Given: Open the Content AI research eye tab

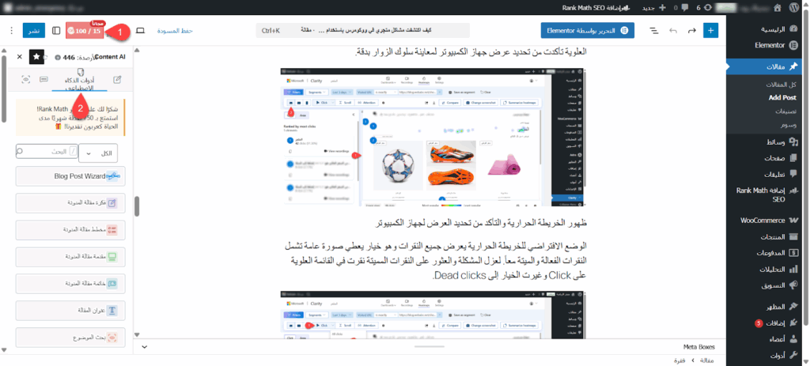Looking at the screenshot, I should coord(26,80).
